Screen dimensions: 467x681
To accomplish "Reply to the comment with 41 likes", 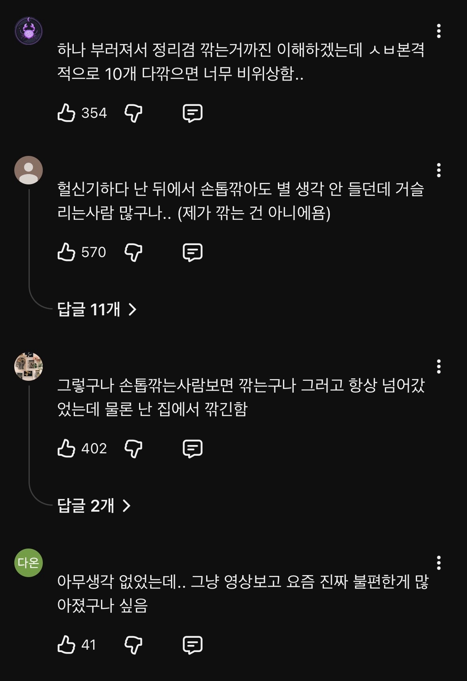I will [x=193, y=645].
